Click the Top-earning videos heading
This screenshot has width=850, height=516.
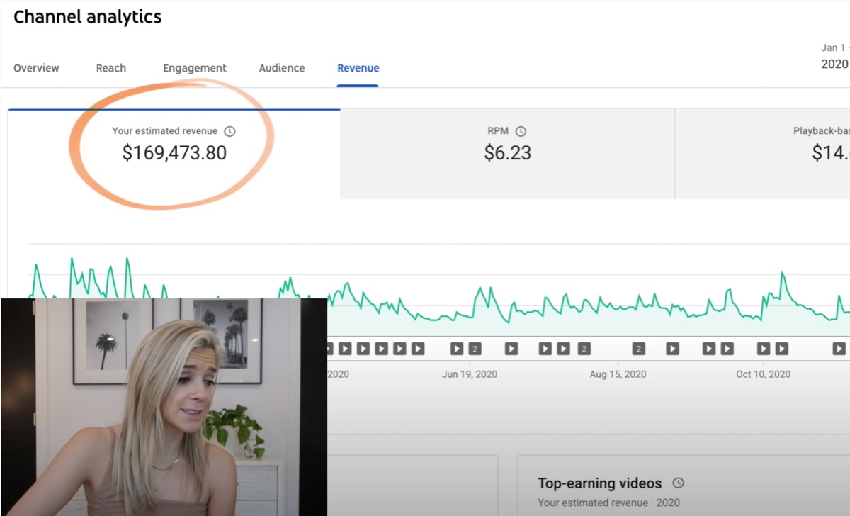click(x=599, y=483)
